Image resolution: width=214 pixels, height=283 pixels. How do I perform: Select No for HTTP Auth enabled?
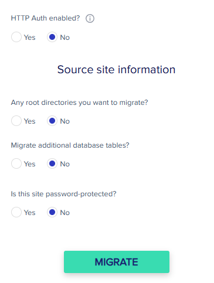pyautogui.click(x=52, y=37)
